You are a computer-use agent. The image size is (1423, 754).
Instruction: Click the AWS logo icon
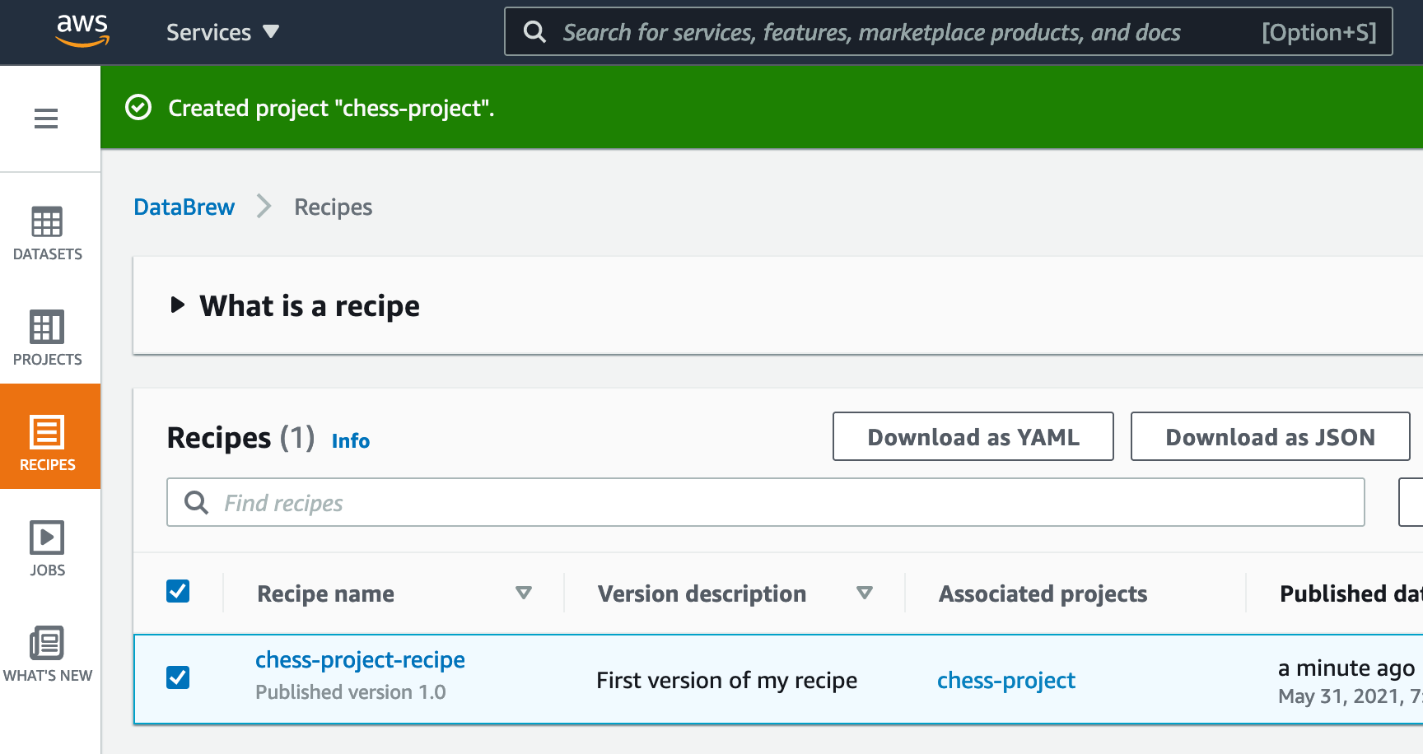pos(82,30)
